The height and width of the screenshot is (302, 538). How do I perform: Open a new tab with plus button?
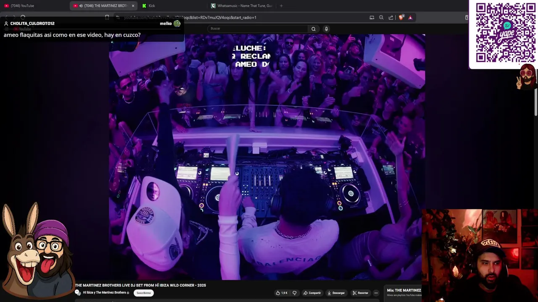pyautogui.click(x=281, y=6)
